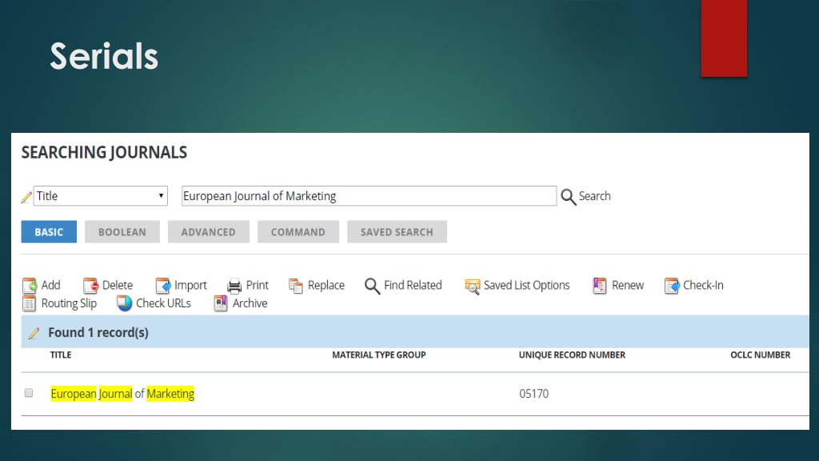Click the OCLC NUMBER column header
The height and width of the screenshot is (461, 819).
coord(761,355)
